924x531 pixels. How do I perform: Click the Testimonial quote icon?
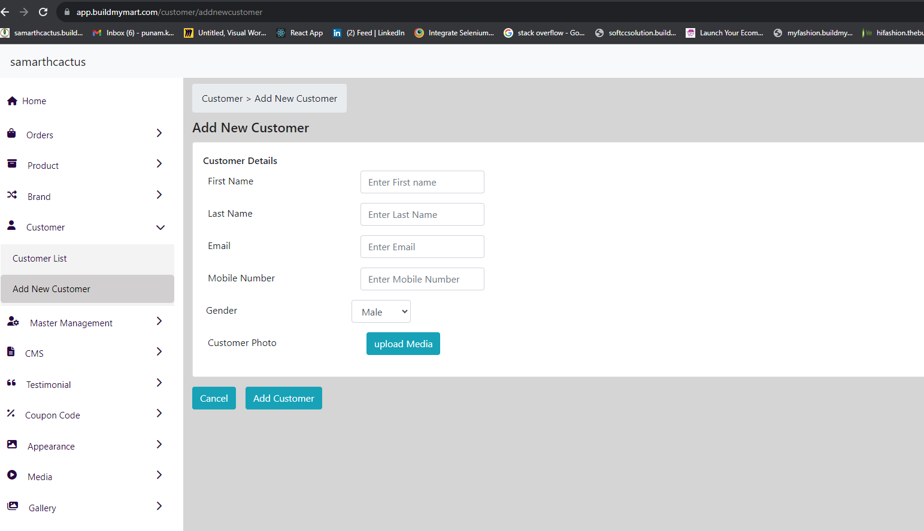click(11, 383)
